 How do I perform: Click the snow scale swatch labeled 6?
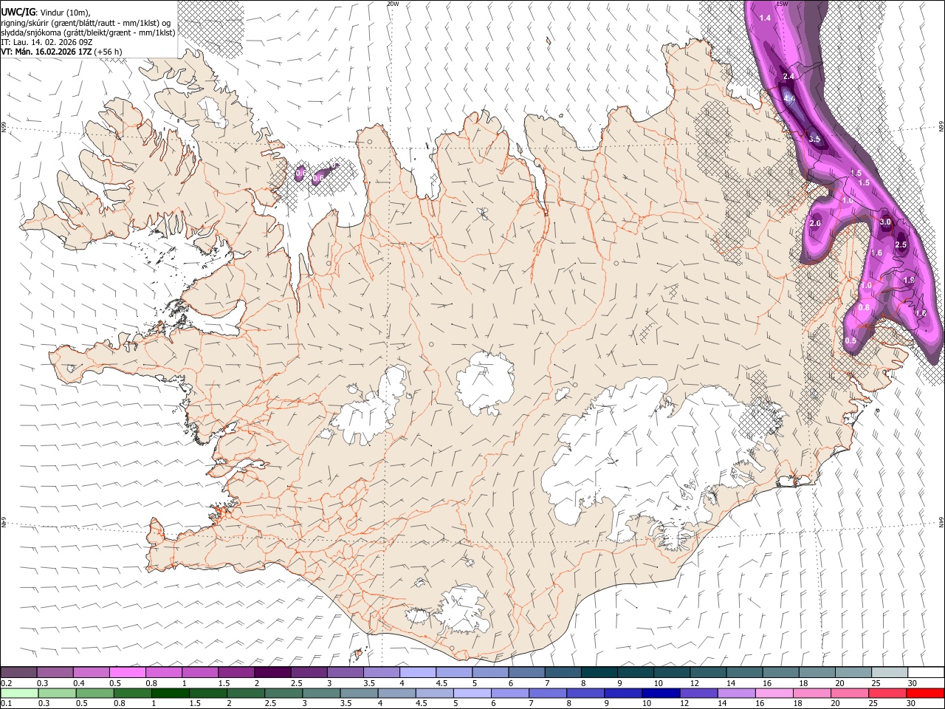527,672
